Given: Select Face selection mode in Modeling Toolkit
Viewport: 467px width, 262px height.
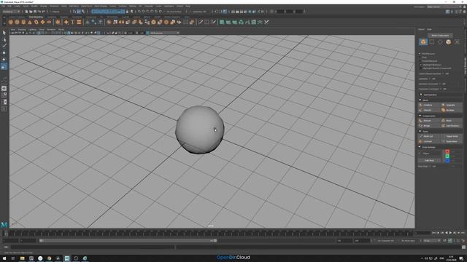Looking at the screenshot, I should (448, 42).
